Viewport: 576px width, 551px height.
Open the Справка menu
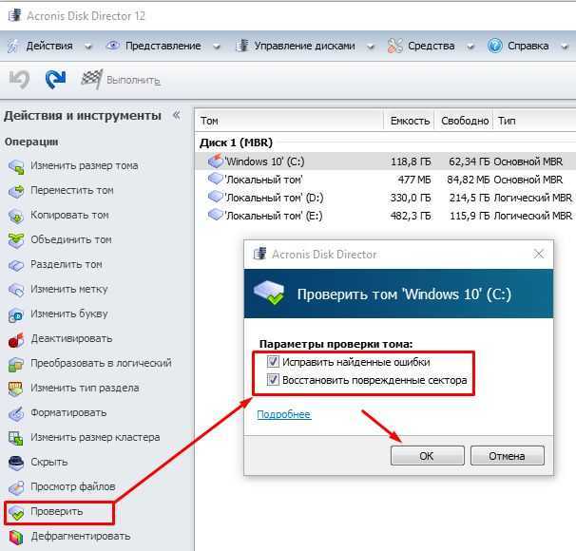(x=528, y=46)
